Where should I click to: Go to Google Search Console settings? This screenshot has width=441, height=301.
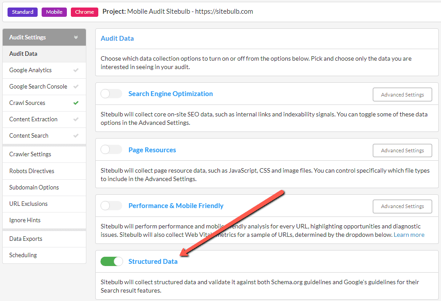[x=44, y=87]
